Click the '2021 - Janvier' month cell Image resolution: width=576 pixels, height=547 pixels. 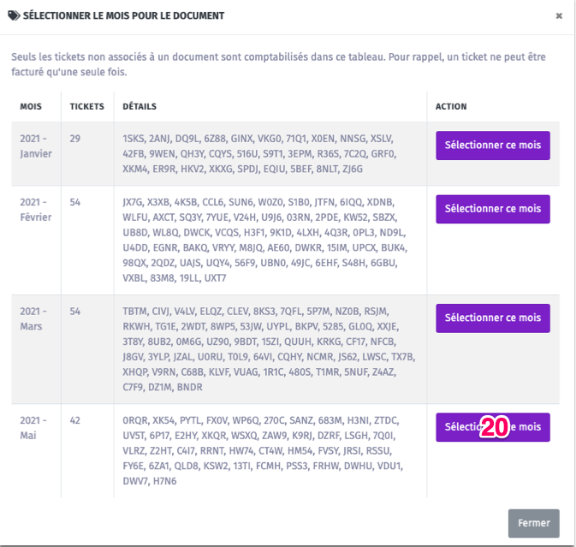pyautogui.click(x=36, y=146)
